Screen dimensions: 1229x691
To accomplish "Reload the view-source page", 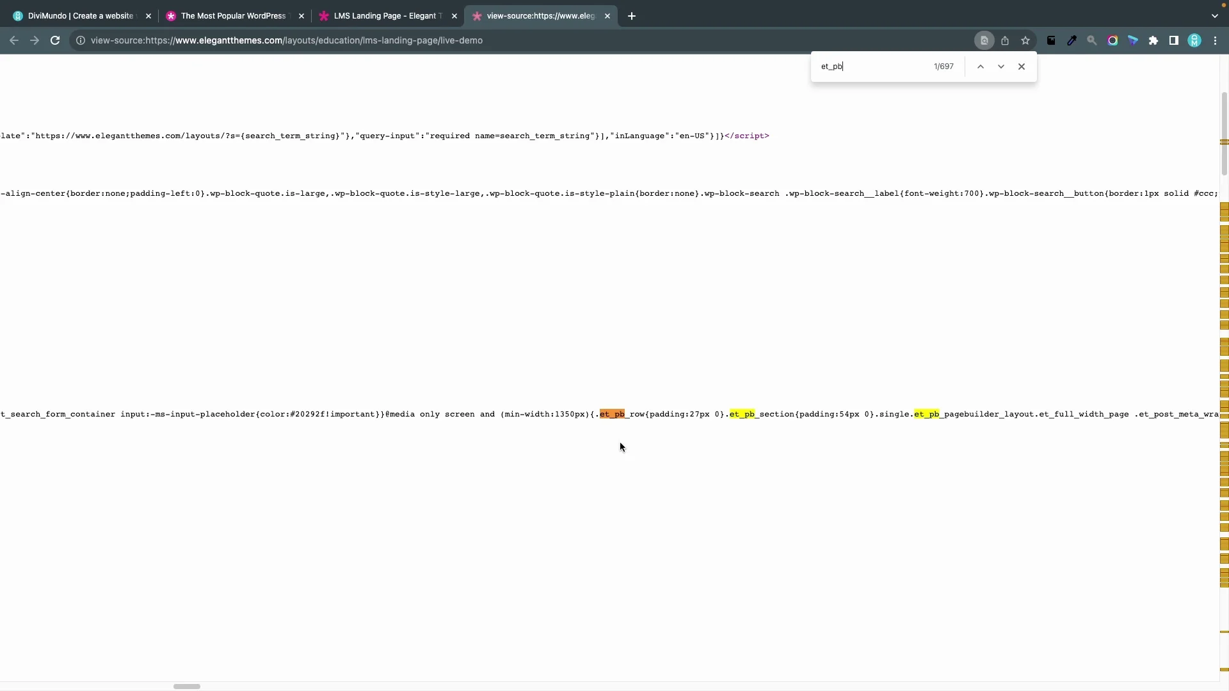I will [x=55, y=40].
